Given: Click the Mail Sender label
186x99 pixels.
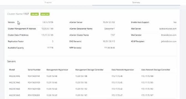Looking at the screenshot, I should click(x=136, y=35).
